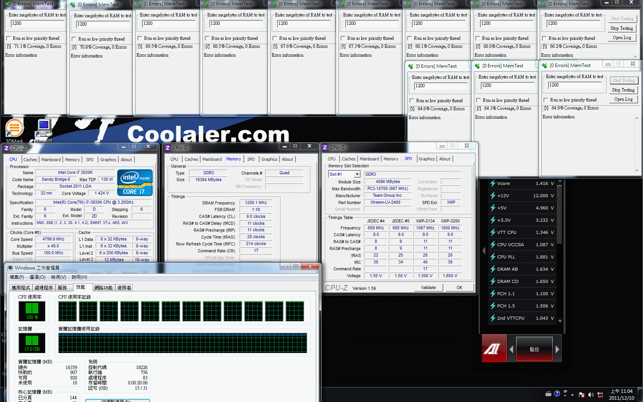Open the 選項(O) menu in Task Manager
The height and width of the screenshot is (402, 643).
[x=38, y=277]
